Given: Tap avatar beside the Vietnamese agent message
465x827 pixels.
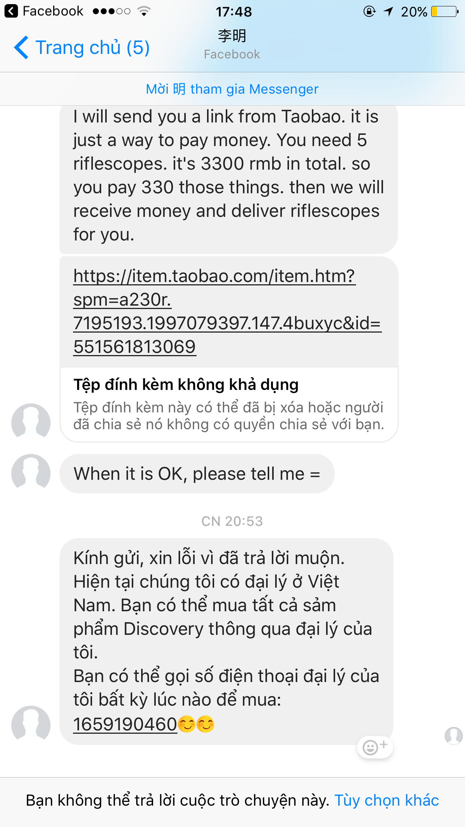Looking at the screenshot, I should [x=31, y=725].
